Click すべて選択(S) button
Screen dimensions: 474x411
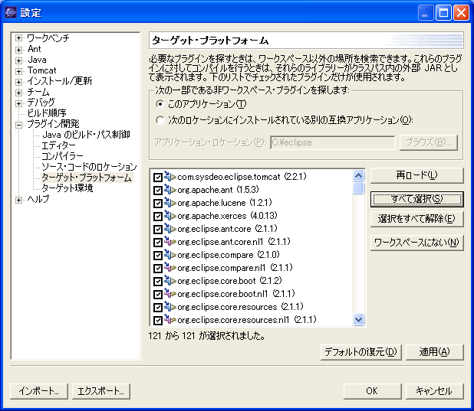(x=417, y=199)
